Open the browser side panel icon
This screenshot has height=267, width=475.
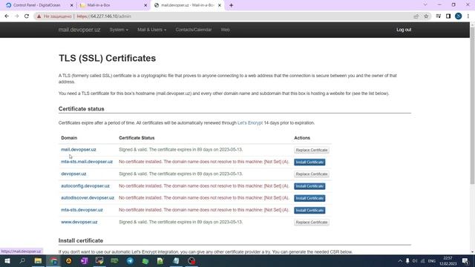tap(448, 16)
